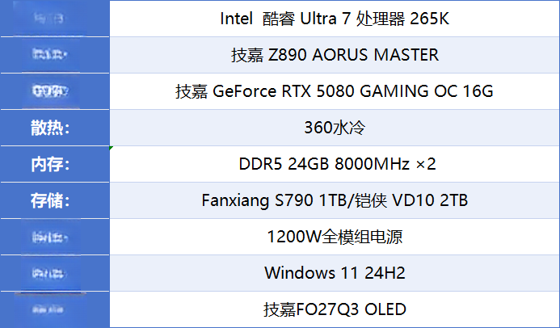
Task: Click the blurred label beside 技嘉FO27Q3 OLED
Action: 48,309
